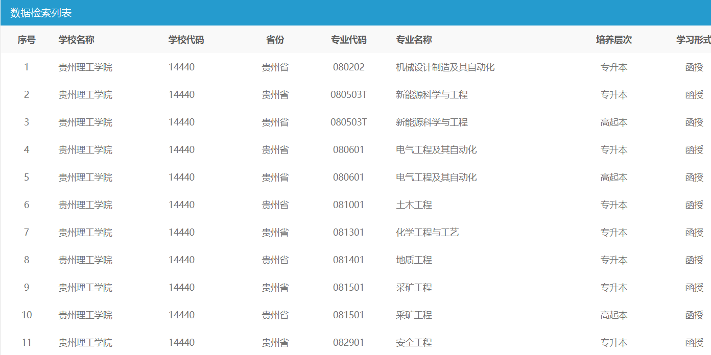
Task: Click the 专业名称 column header
Action: pos(414,40)
